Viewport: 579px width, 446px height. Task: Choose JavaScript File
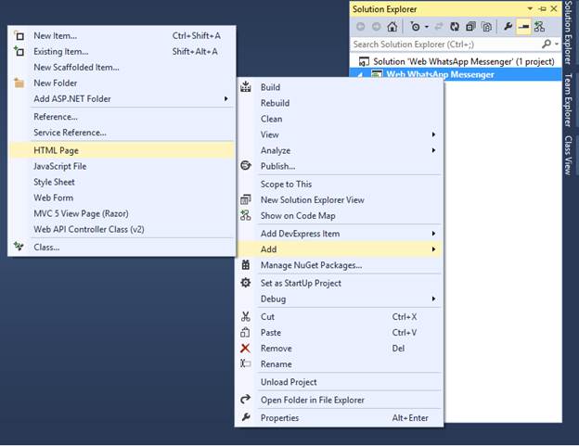(x=122, y=166)
